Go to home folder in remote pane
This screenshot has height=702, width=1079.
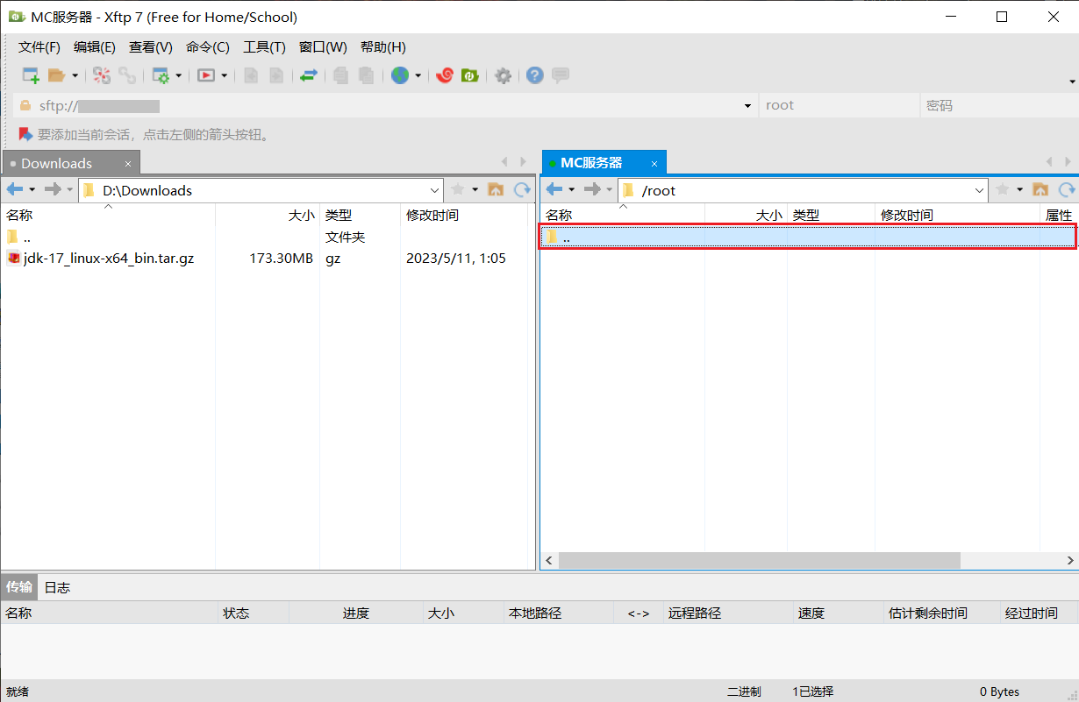tap(1040, 190)
